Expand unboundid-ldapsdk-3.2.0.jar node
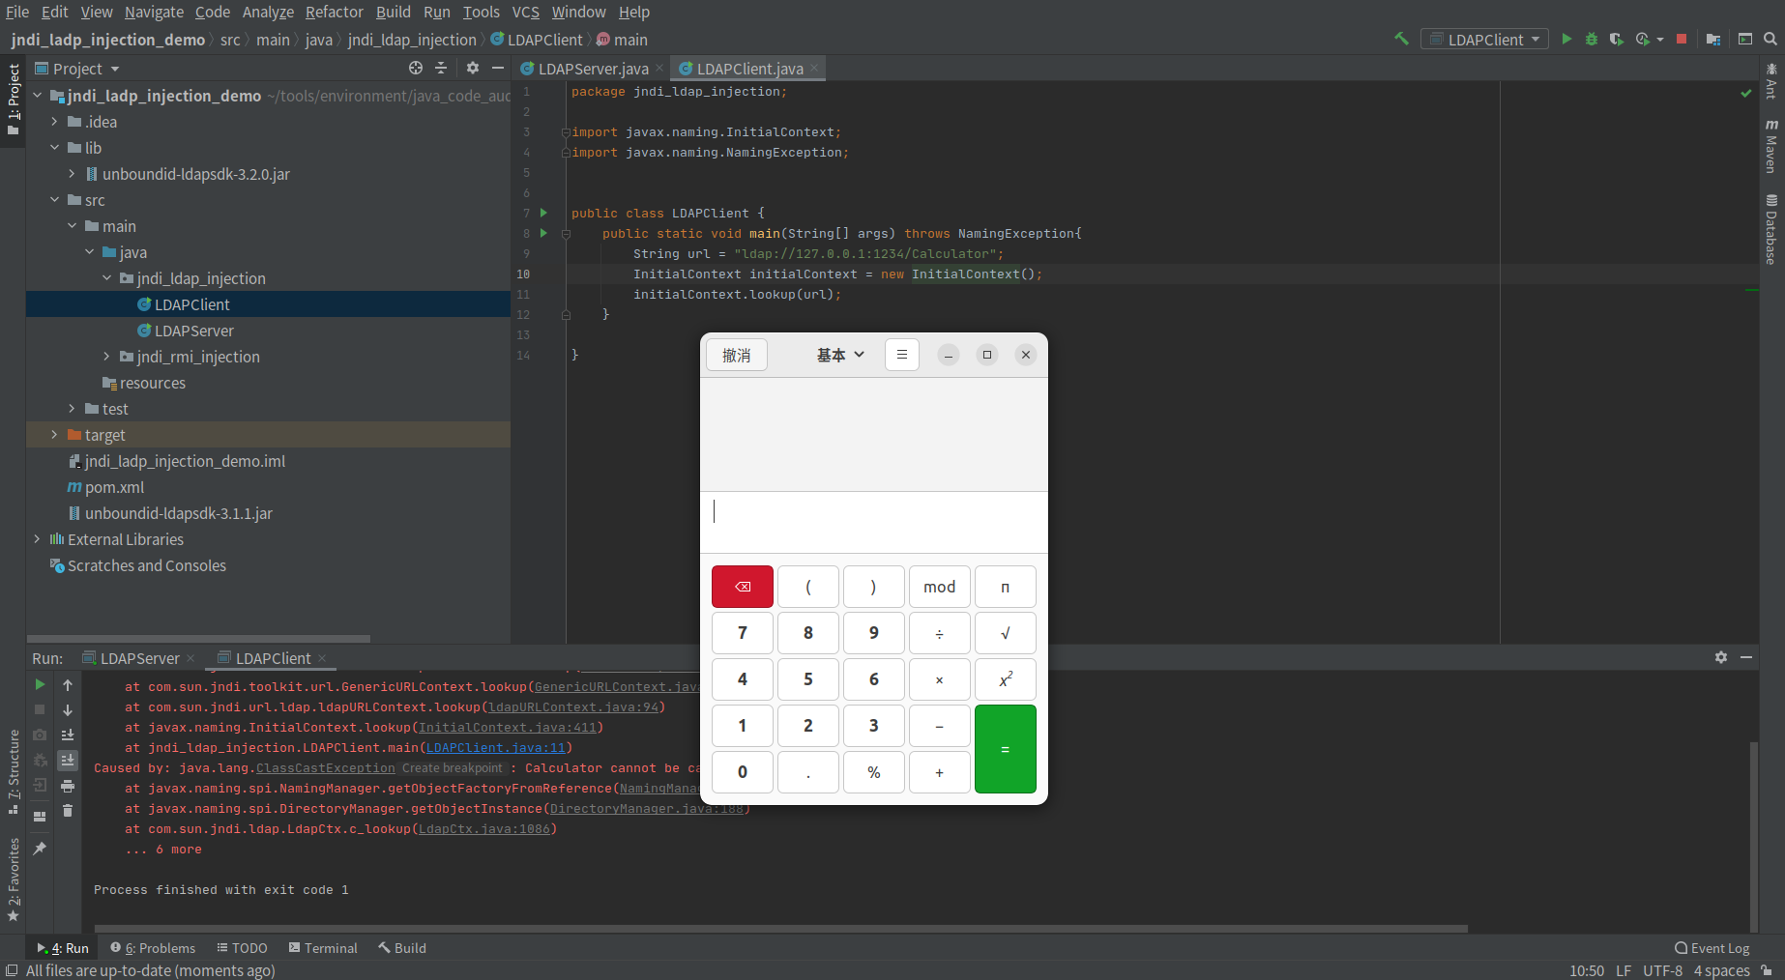 (73, 174)
